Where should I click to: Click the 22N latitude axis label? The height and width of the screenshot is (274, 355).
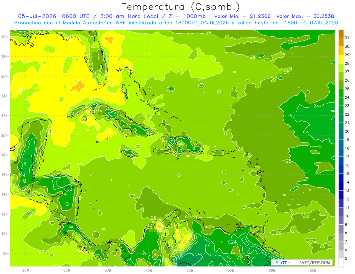tap(5, 116)
